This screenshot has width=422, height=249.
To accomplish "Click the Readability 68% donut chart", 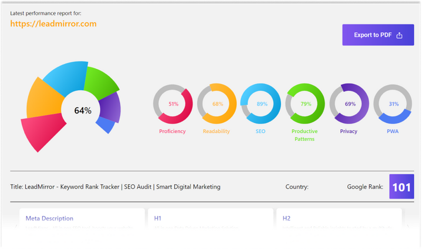I will click(217, 104).
